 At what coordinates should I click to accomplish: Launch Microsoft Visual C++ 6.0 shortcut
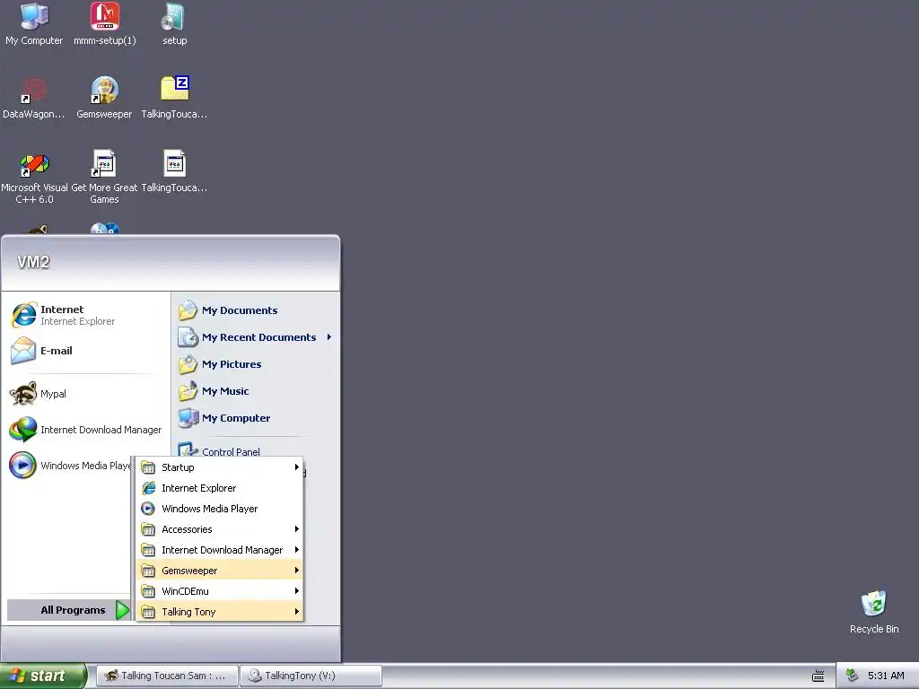click(x=34, y=177)
